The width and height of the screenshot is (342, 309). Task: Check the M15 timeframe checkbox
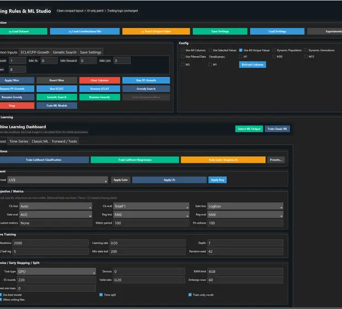(x=306, y=56)
